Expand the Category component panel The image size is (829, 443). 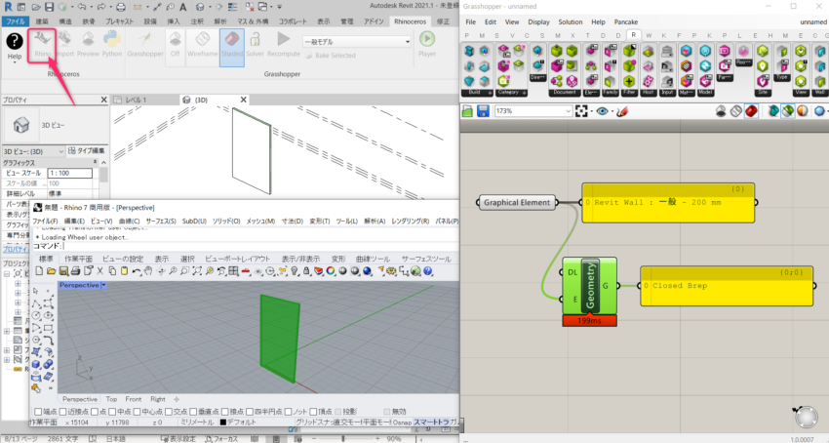tap(511, 92)
